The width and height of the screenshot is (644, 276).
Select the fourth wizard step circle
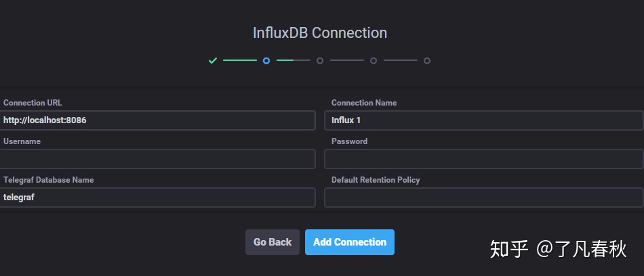pos(374,61)
